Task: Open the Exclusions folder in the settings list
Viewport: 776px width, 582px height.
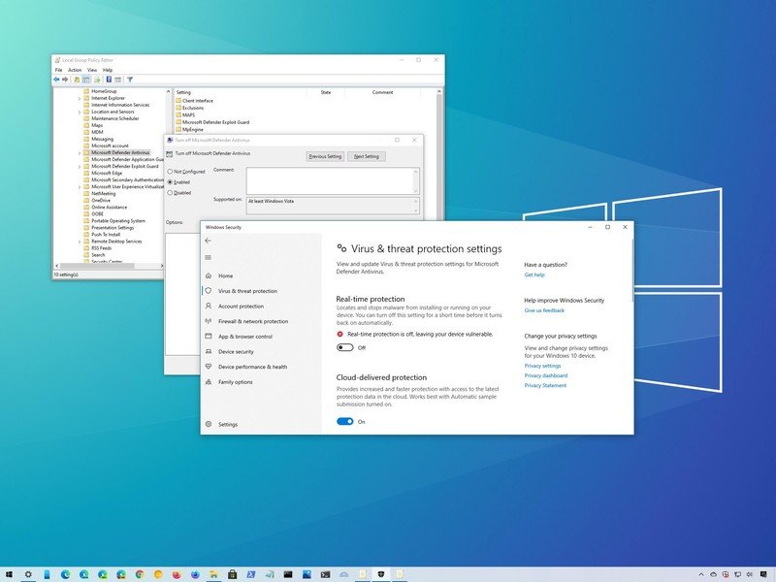Action: tap(189, 108)
